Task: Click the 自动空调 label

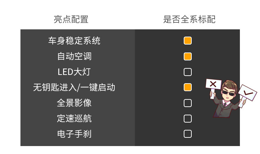Action: [74, 56]
